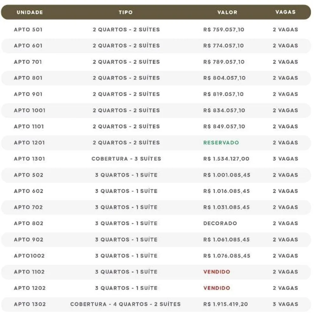Viewport: 314px width, 318px height.
Task: Select 3 VAGAS for APTO 1301
Action: pos(285,159)
